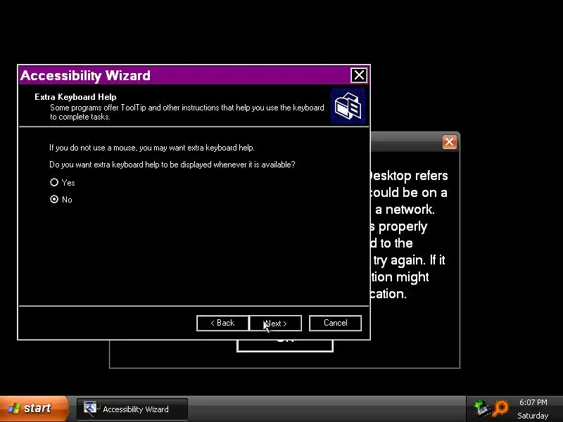Select the No radio button

pyautogui.click(x=54, y=199)
